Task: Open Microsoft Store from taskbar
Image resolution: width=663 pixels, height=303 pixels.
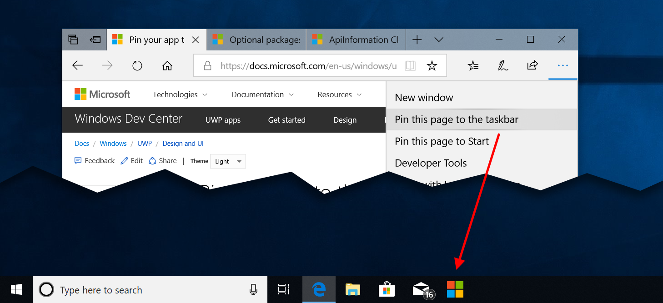Action: (x=387, y=289)
